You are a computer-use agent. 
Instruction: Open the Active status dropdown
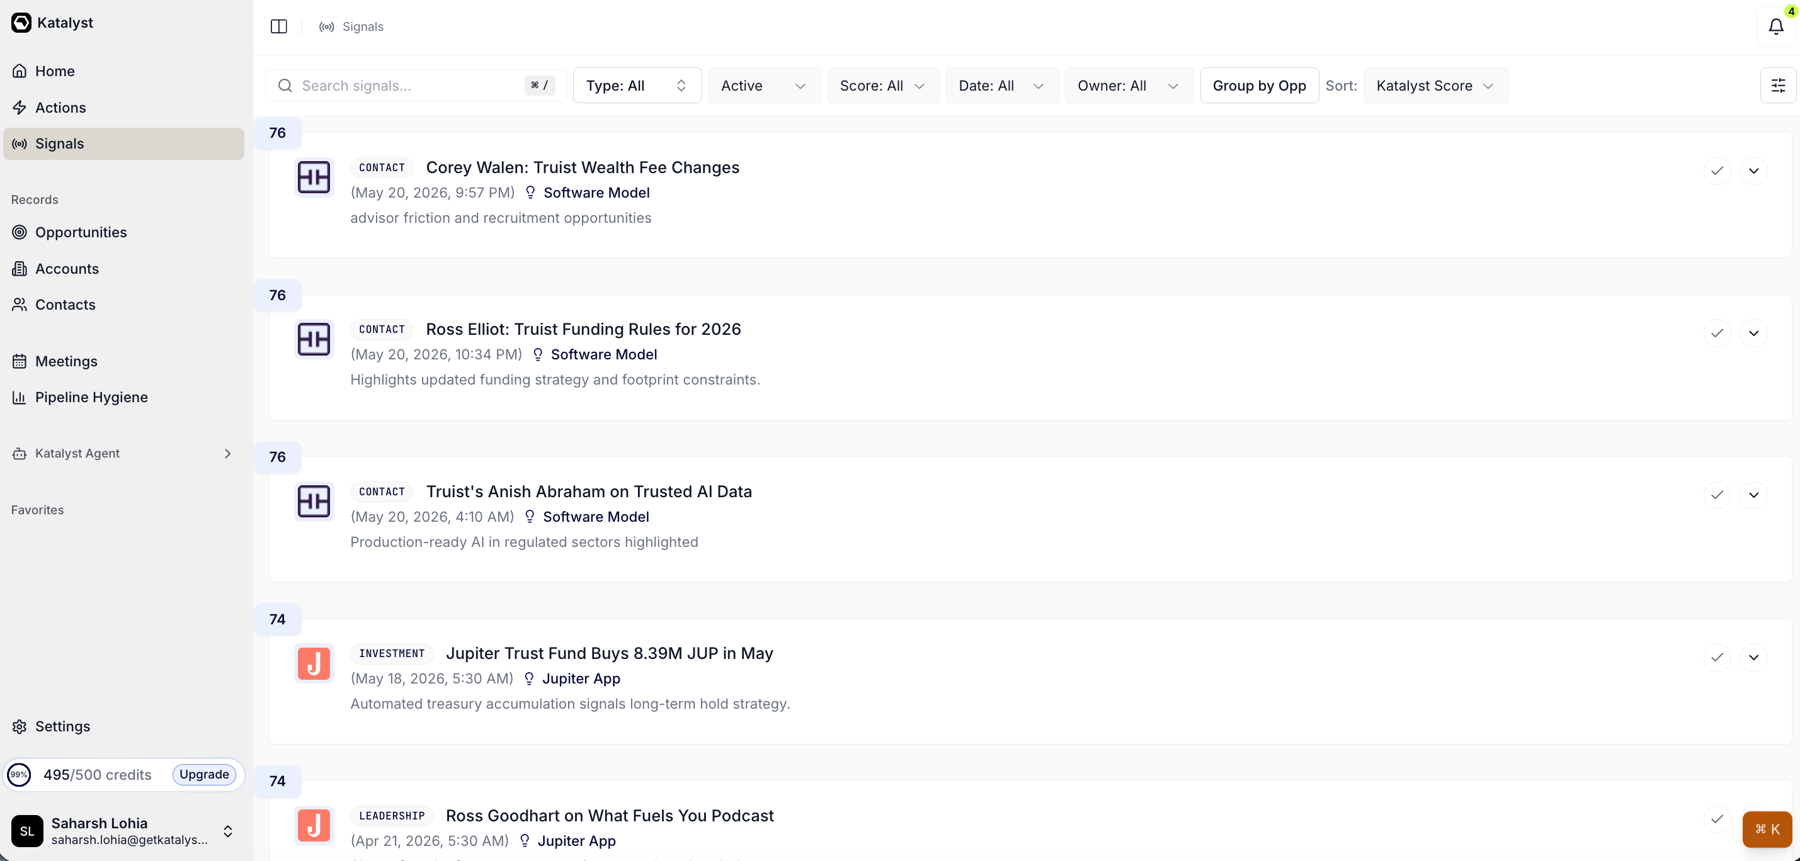pos(764,85)
